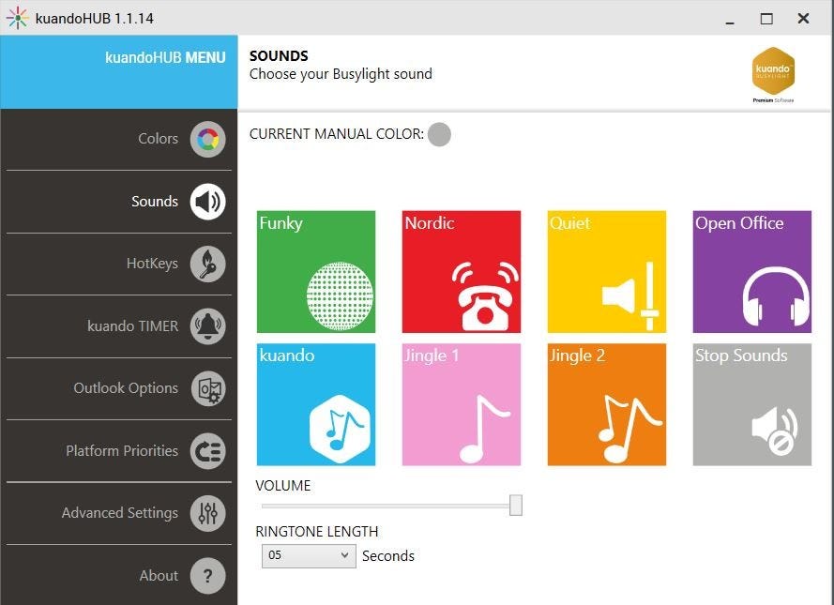This screenshot has height=605, width=834.
Task: Select the Sounds menu label
Action: point(155,202)
